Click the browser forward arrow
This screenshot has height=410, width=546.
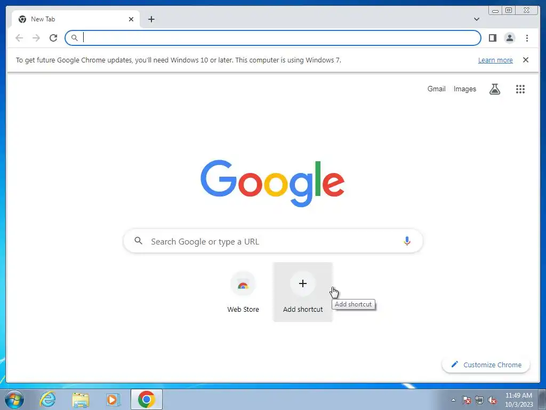(36, 38)
